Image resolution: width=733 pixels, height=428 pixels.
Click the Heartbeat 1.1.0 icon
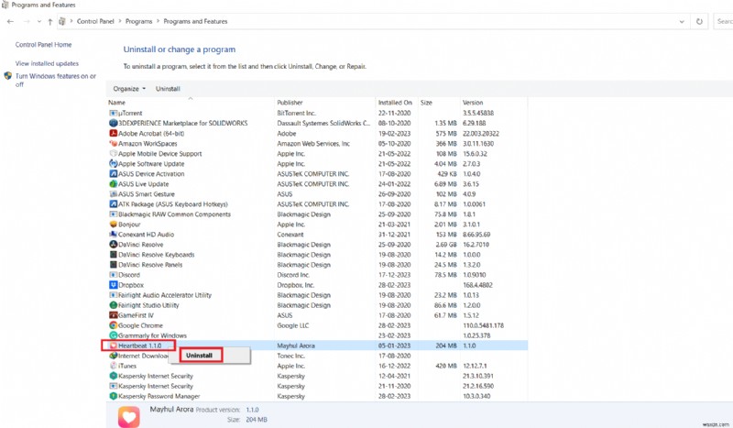[x=113, y=346]
